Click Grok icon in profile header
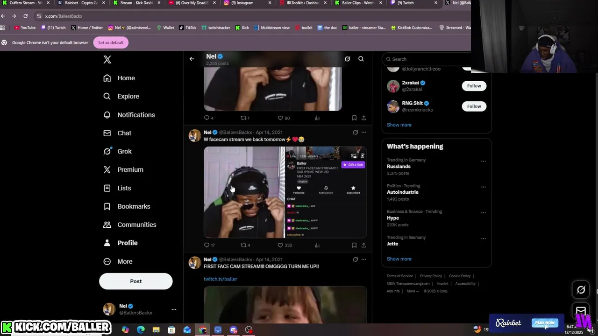This screenshot has width=598, height=336. tap(347, 59)
